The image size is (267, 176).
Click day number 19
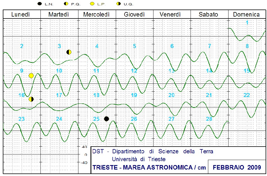tap(134, 95)
